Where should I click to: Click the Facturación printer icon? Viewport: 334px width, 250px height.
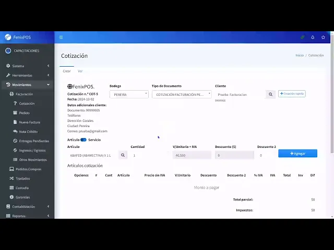tap(11, 94)
